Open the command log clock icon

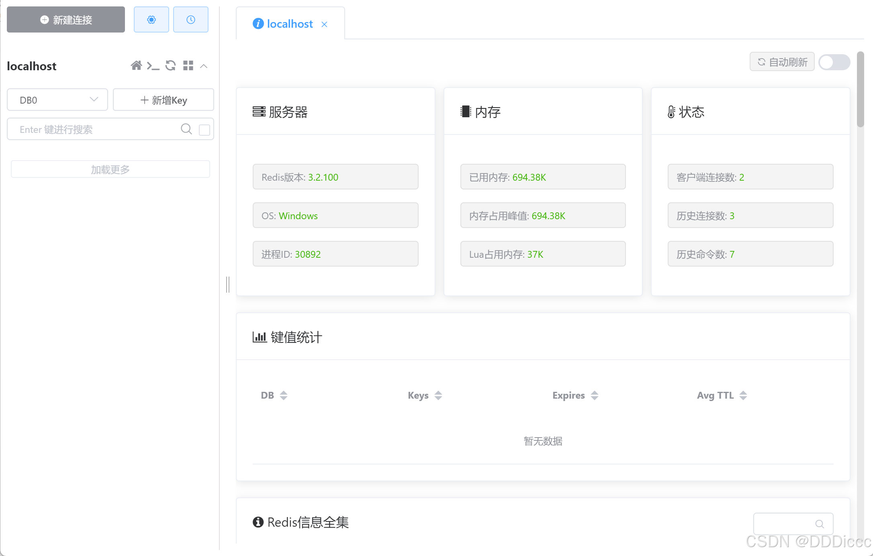(x=190, y=20)
